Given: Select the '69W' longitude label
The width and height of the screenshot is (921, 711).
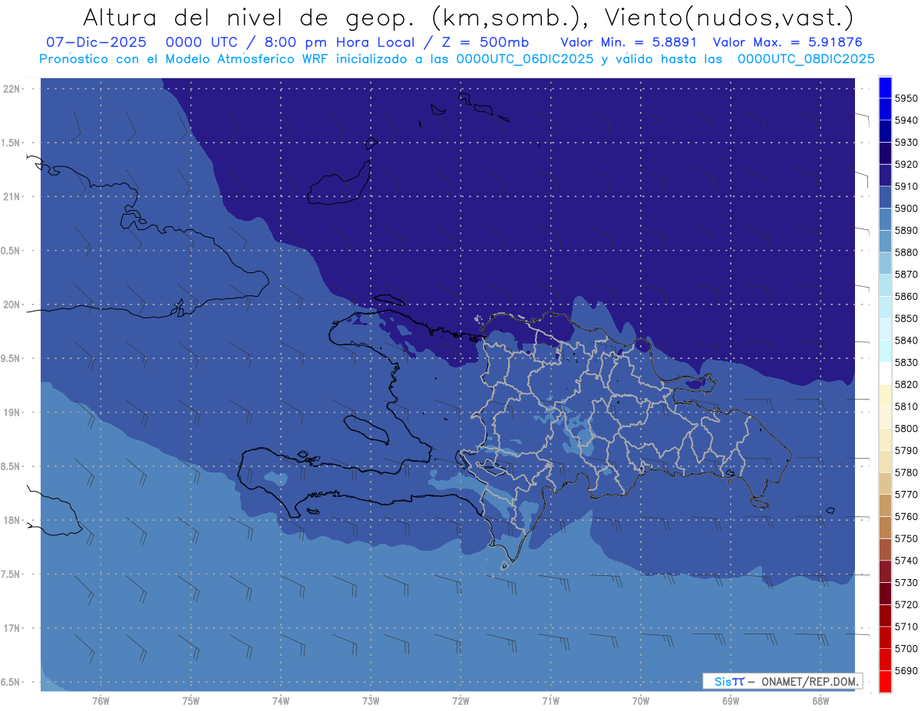Looking at the screenshot, I should (731, 701).
